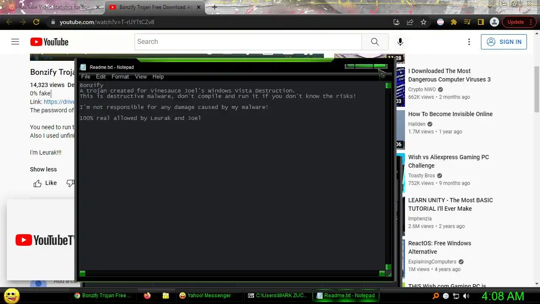Reload the YouTube page
The height and width of the screenshot is (304, 540).
click(x=36, y=22)
